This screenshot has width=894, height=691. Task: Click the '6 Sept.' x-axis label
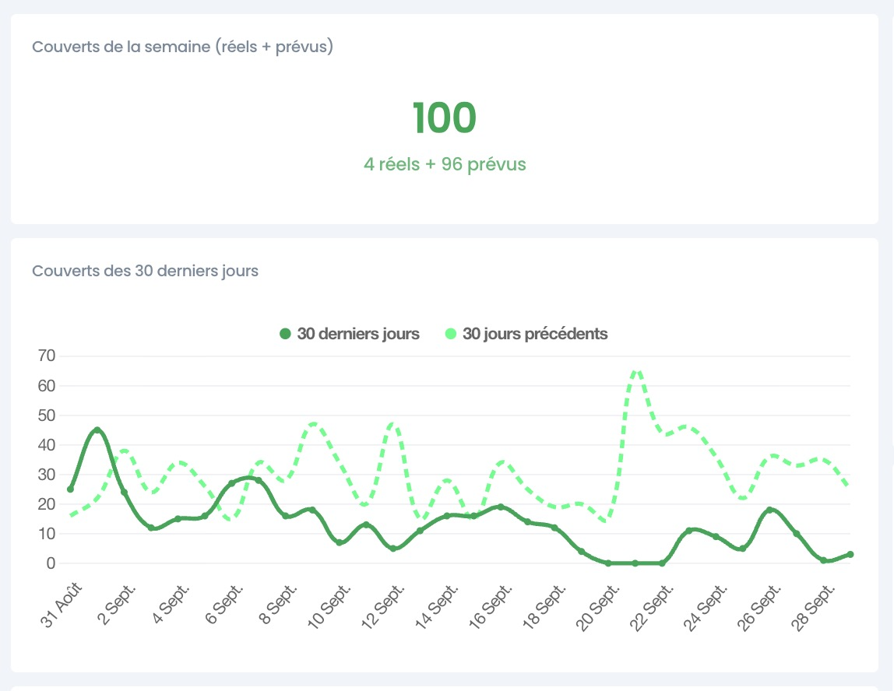click(x=224, y=605)
